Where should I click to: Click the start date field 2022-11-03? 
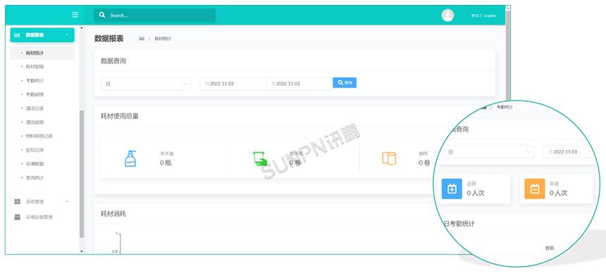click(233, 84)
